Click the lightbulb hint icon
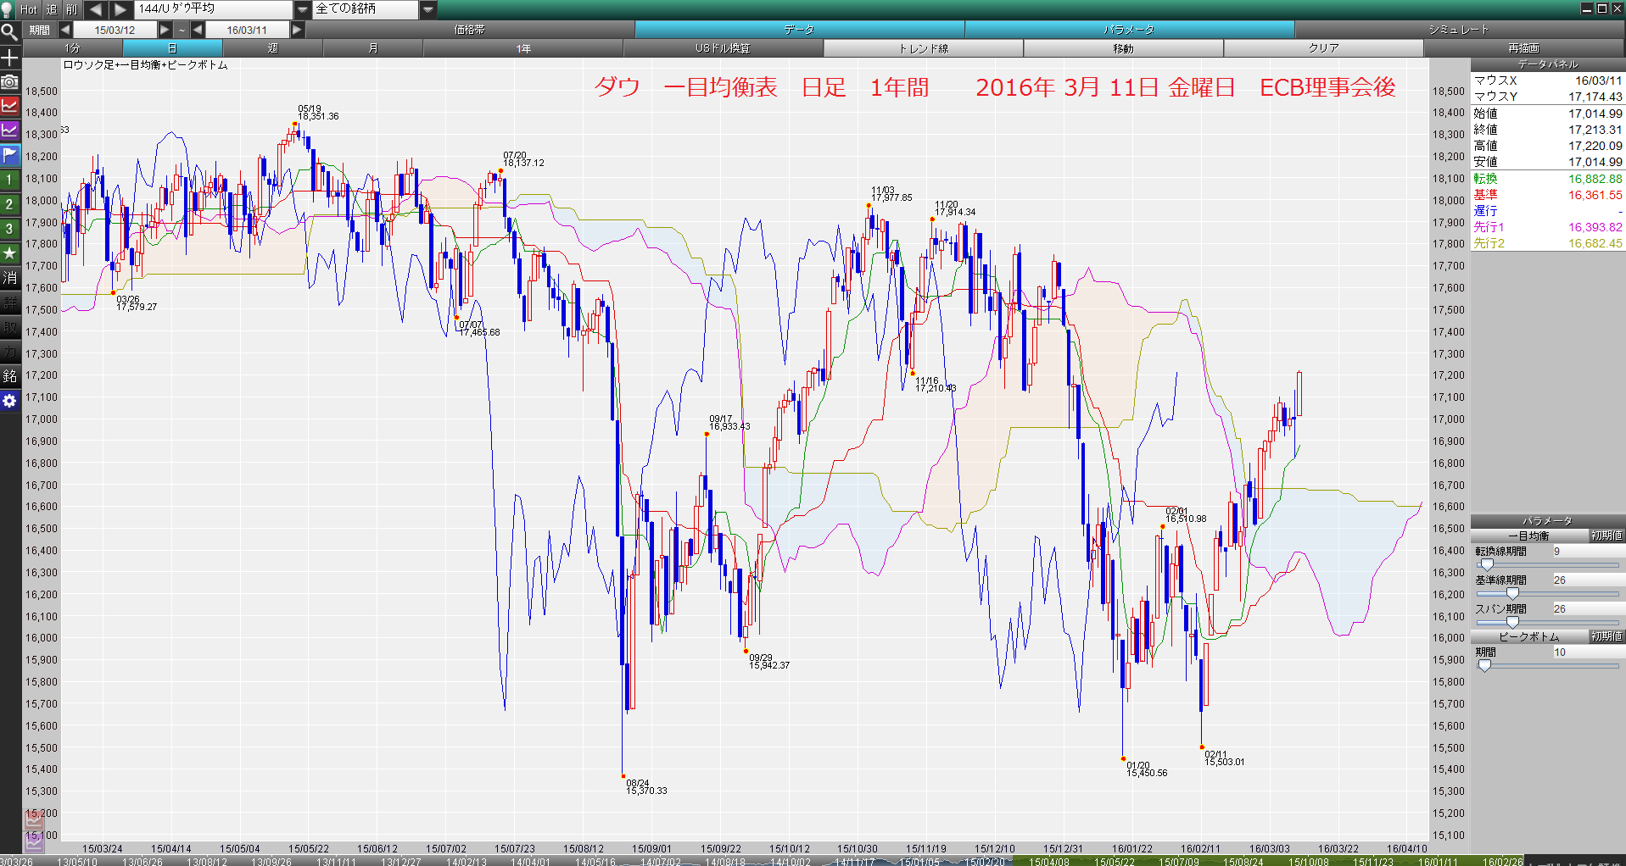The image size is (1626, 866). click(x=8, y=9)
